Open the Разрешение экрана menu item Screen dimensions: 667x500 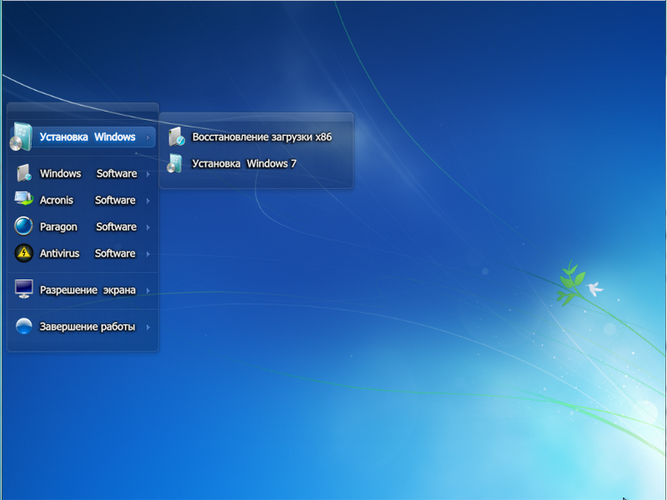coord(83,290)
